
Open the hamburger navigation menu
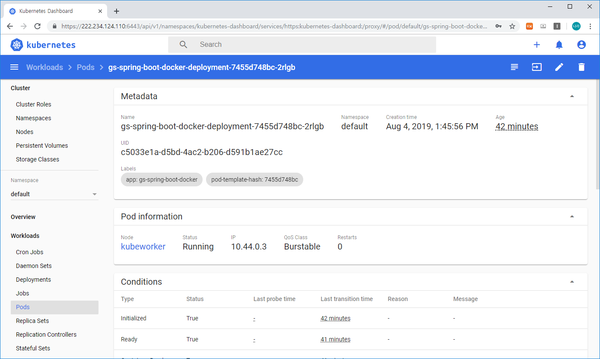14,67
